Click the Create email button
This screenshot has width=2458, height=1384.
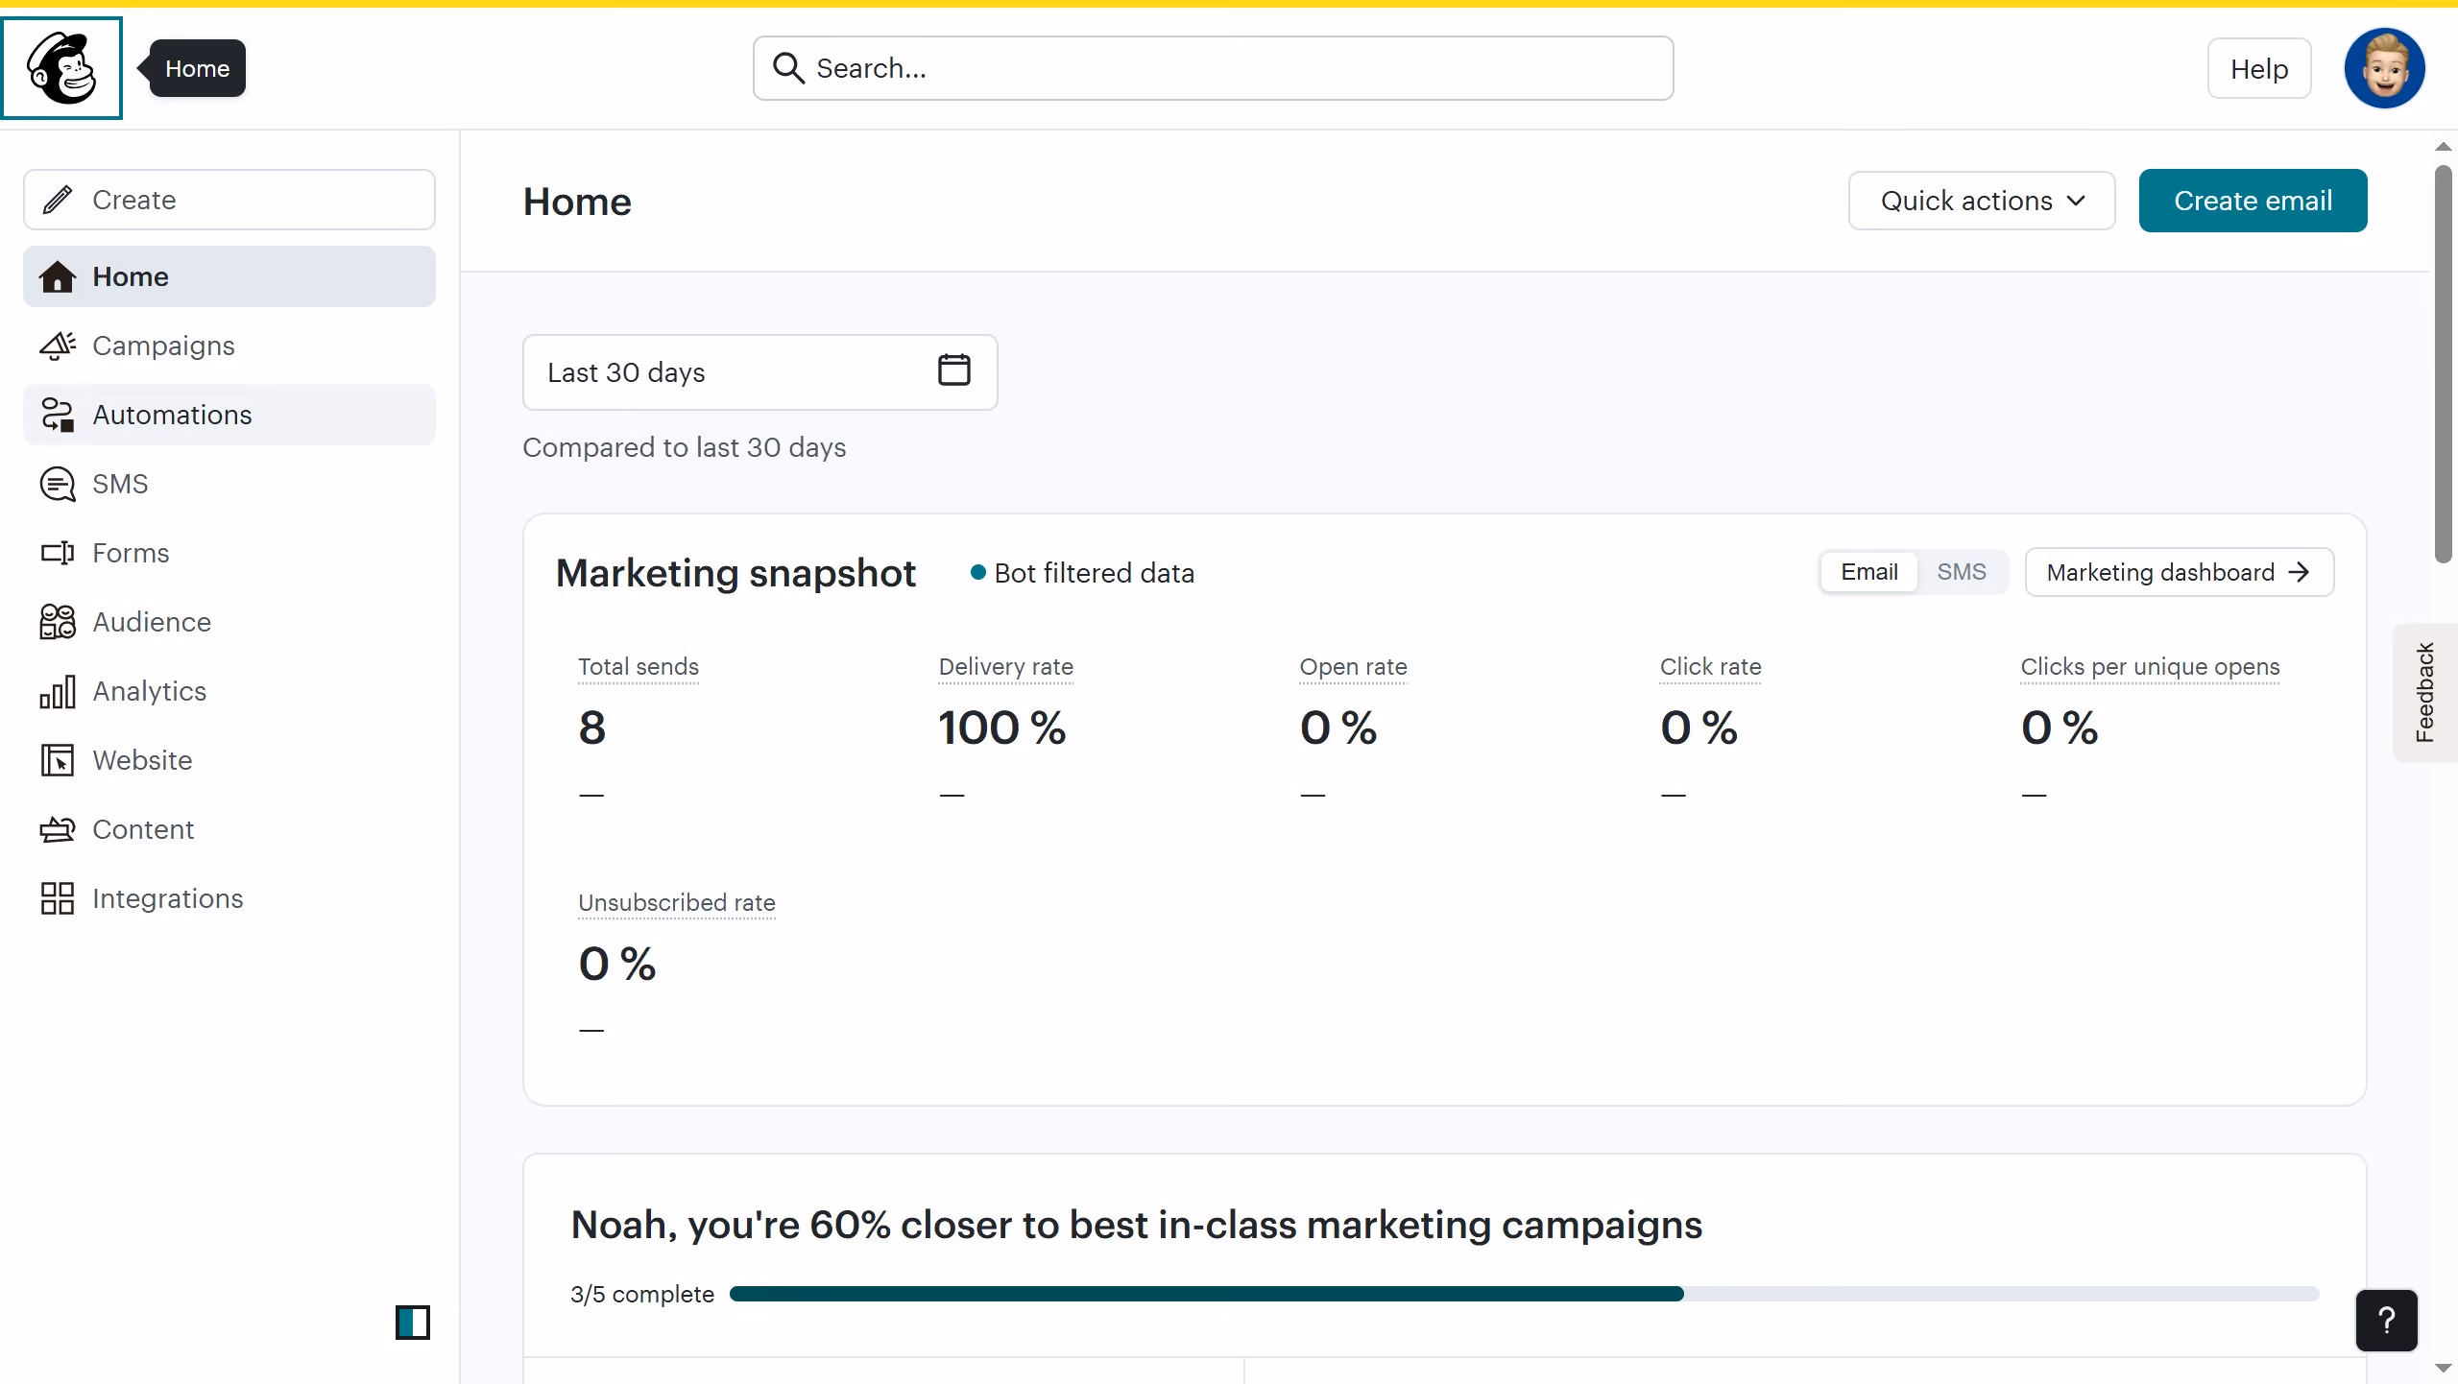tap(2253, 201)
